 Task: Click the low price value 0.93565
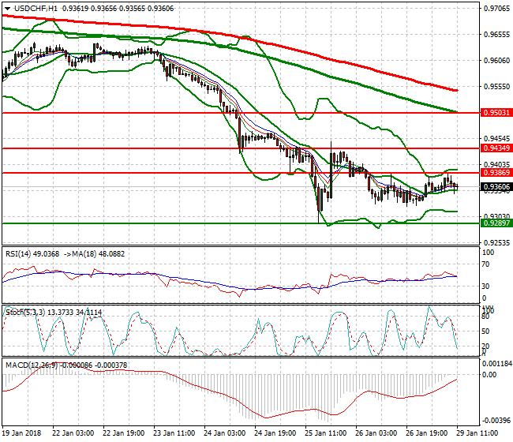(132, 9)
